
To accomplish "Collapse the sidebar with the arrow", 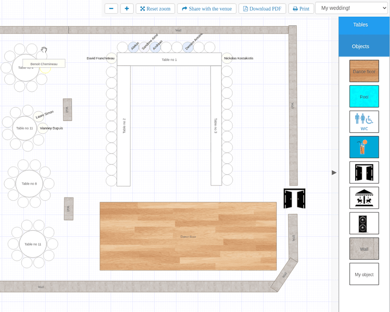I will [x=334, y=173].
